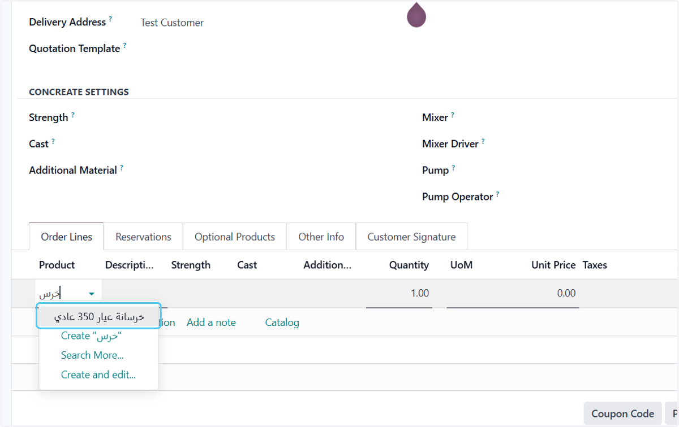Click the Pump Operator field label
This screenshot has height=427, width=679.
point(457,197)
